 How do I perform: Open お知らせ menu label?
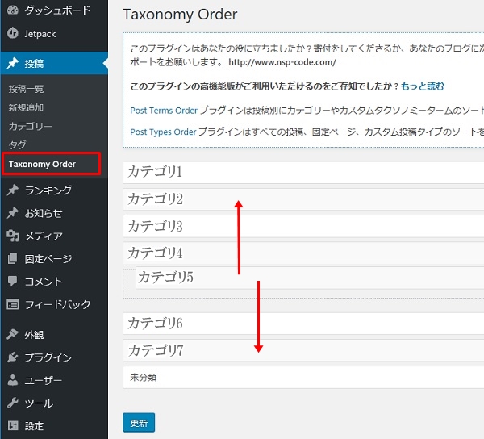point(44,213)
